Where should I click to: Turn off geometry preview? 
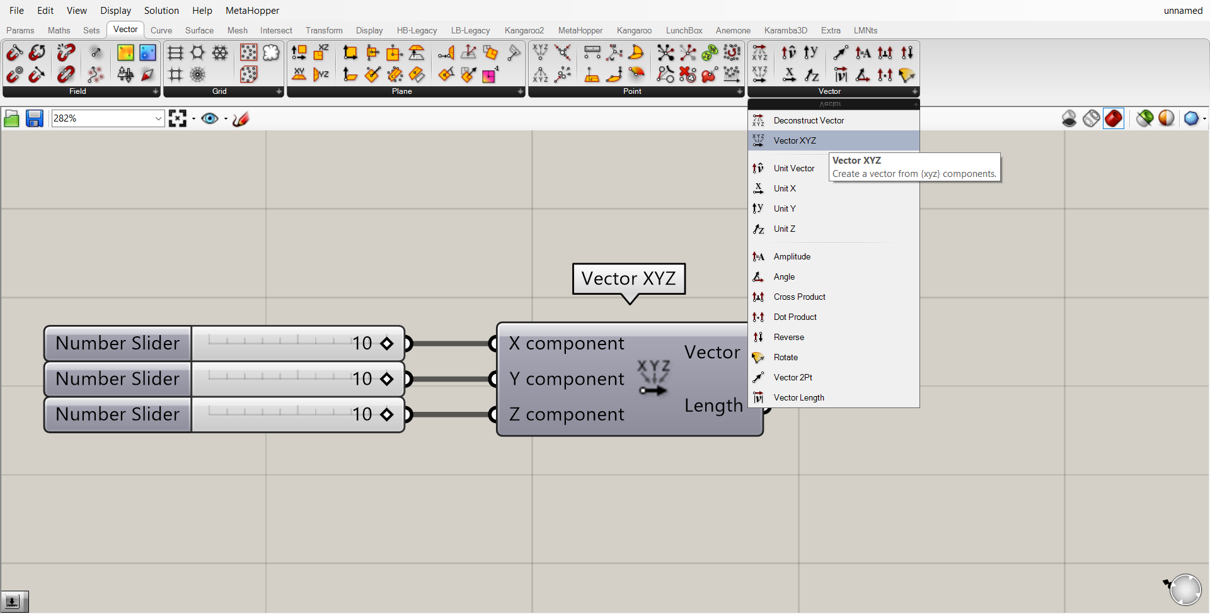click(x=1069, y=118)
